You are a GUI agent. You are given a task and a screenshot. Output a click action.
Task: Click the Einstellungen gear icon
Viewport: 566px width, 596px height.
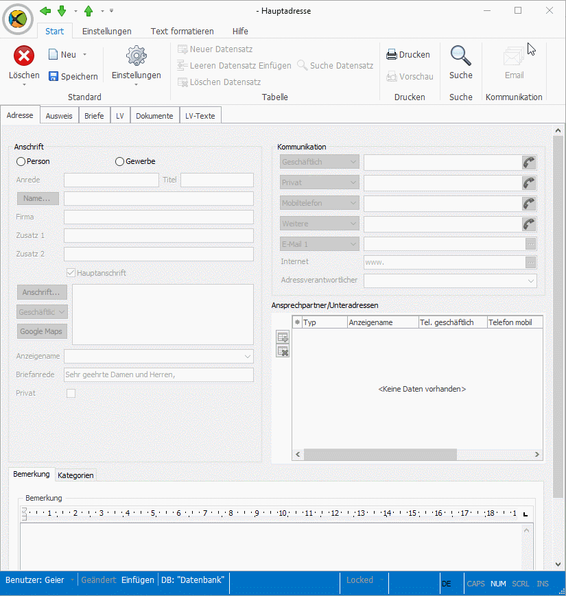point(136,56)
